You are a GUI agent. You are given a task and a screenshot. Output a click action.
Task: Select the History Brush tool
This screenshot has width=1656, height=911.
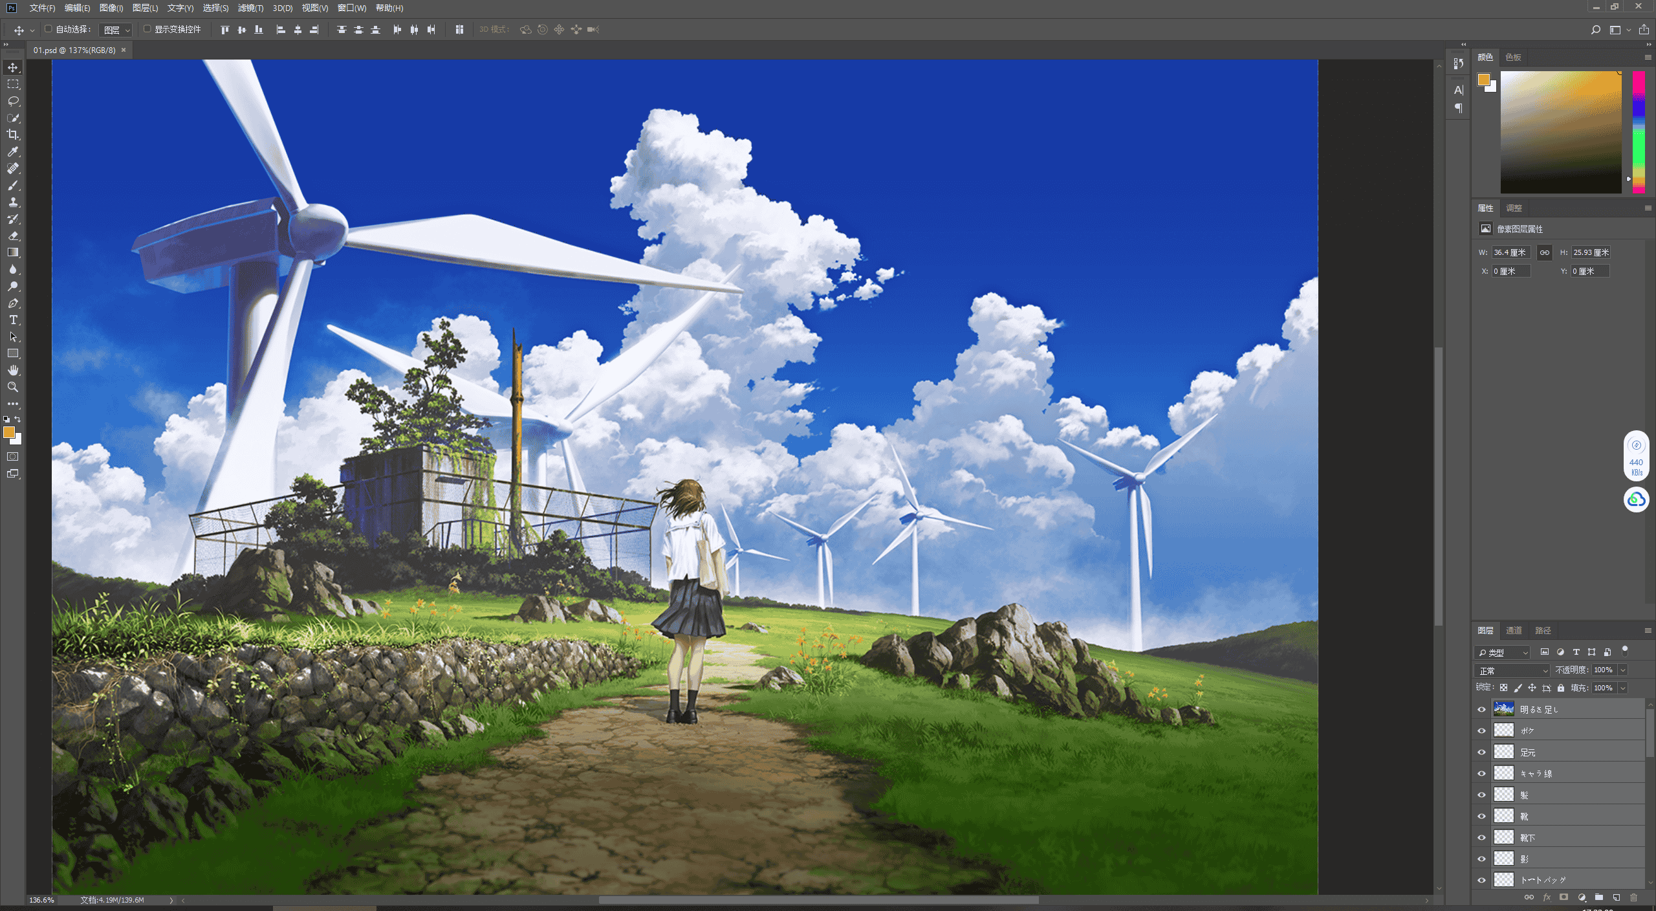pos(13,219)
